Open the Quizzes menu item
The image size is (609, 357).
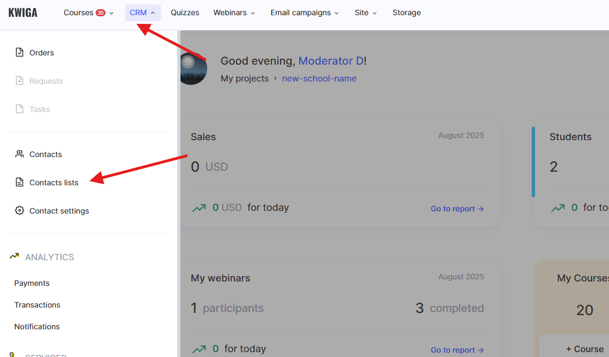(185, 12)
